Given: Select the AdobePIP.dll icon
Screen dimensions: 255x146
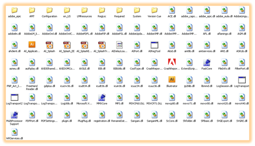Looking at the screenshot, I should 102,28.
